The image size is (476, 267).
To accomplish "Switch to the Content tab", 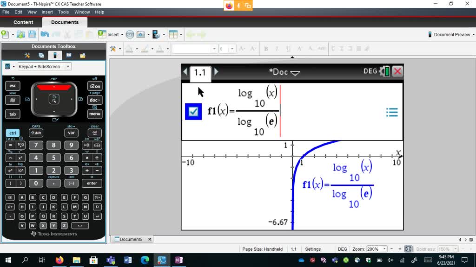I will [x=23, y=22].
